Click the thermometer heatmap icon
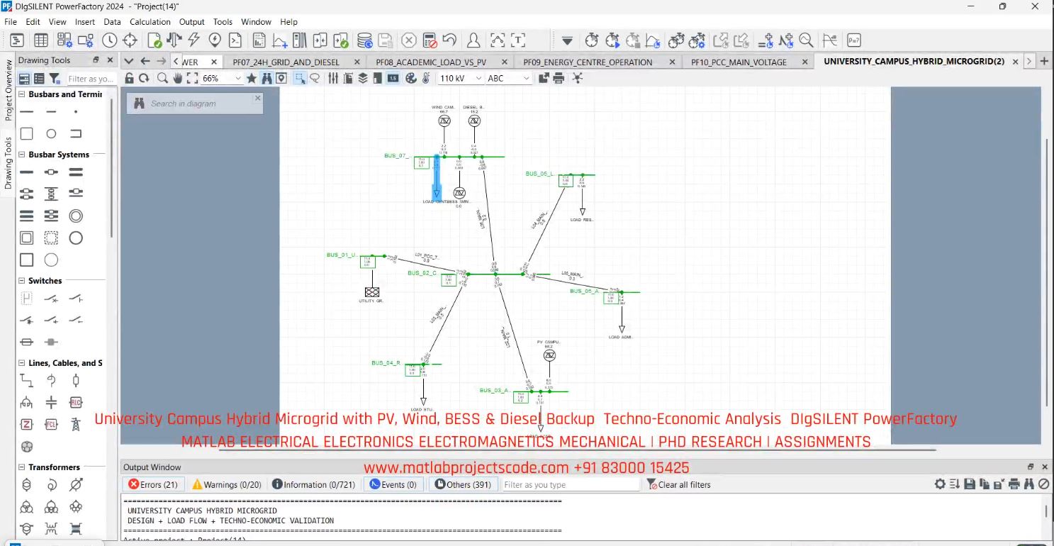 (425, 78)
